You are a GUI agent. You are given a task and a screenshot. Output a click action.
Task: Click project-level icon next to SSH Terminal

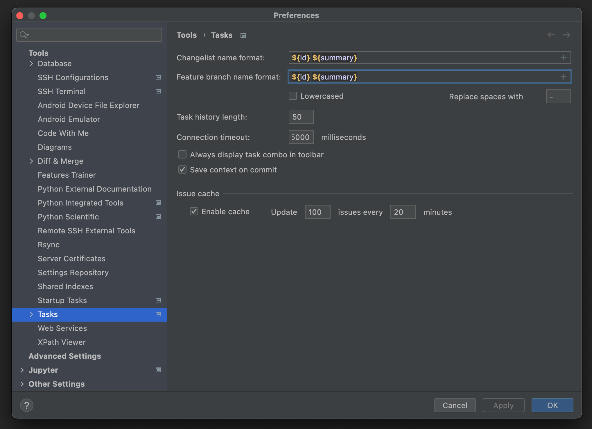pos(158,91)
